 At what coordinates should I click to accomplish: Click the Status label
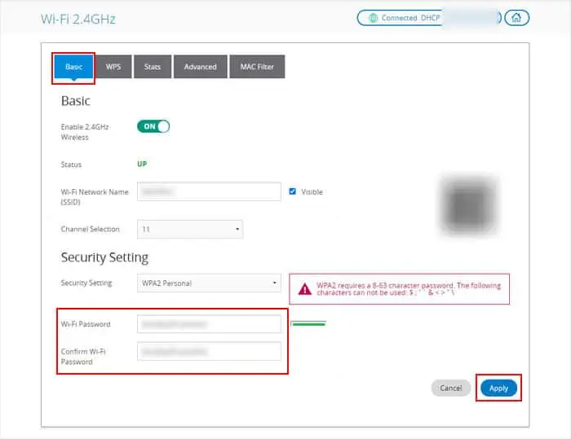(x=71, y=165)
